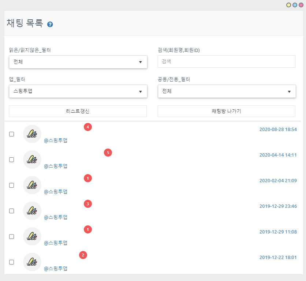Click the unread badge showing 3
The image size is (306, 281).
87,204
